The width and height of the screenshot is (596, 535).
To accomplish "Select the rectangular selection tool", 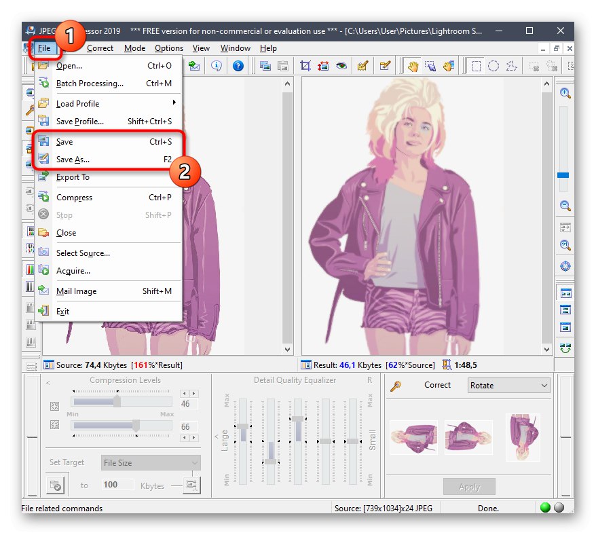I will [x=477, y=66].
